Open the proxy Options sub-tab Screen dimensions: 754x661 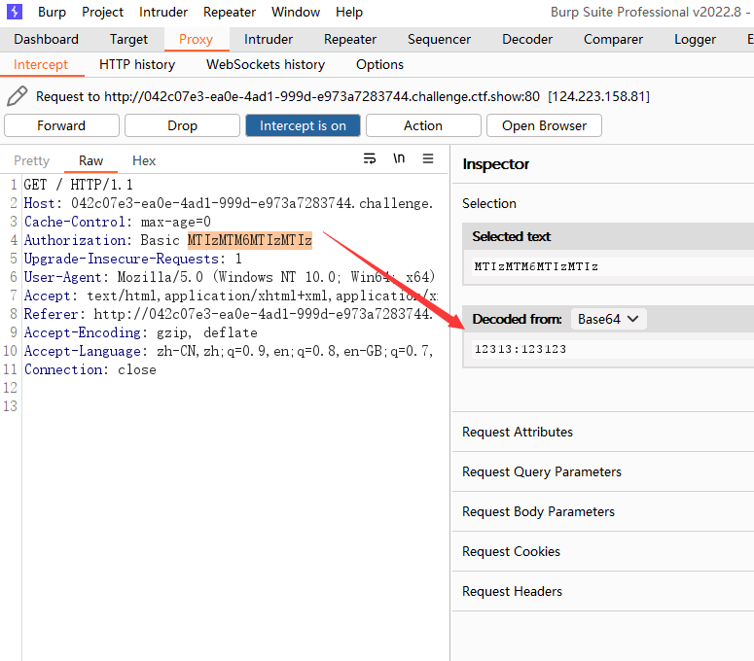click(x=379, y=64)
